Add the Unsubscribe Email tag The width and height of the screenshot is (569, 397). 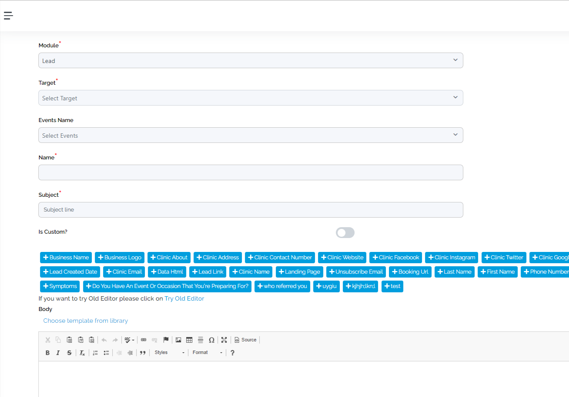tap(356, 272)
